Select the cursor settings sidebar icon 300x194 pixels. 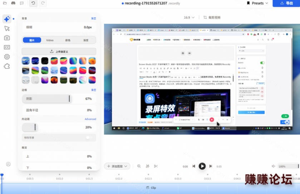[7, 28]
